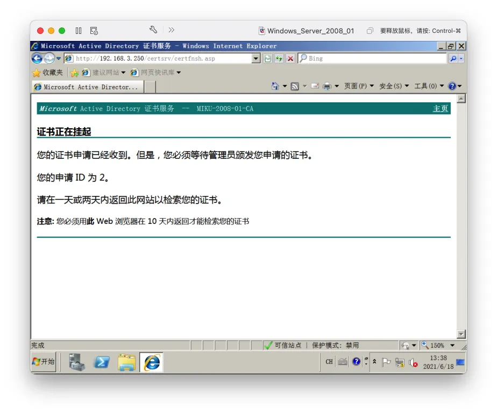Launch Windows PowerShell from taskbar
The height and width of the screenshot is (414, 497).
point(102,362)
